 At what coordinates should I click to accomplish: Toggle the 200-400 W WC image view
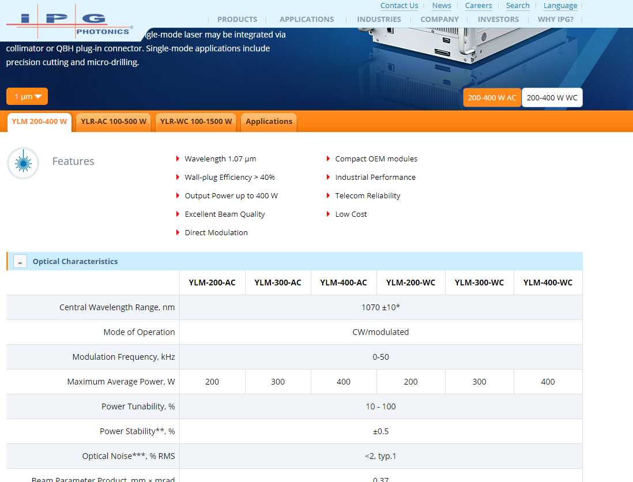coord(552,97)
